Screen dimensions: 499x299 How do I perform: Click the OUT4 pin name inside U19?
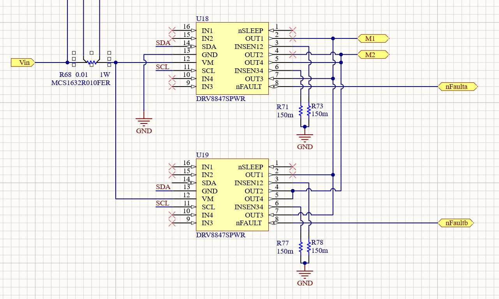(254, 199)
